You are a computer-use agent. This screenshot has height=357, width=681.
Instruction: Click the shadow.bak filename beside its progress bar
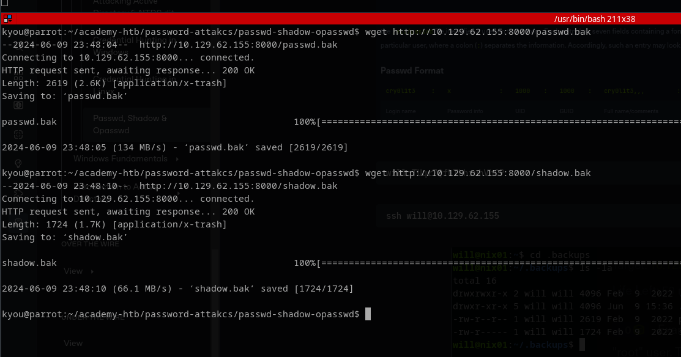tap(29, 263)
